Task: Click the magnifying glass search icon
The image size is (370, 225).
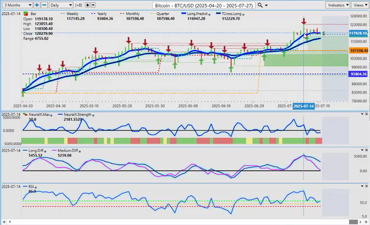Action: click(260, 5)
